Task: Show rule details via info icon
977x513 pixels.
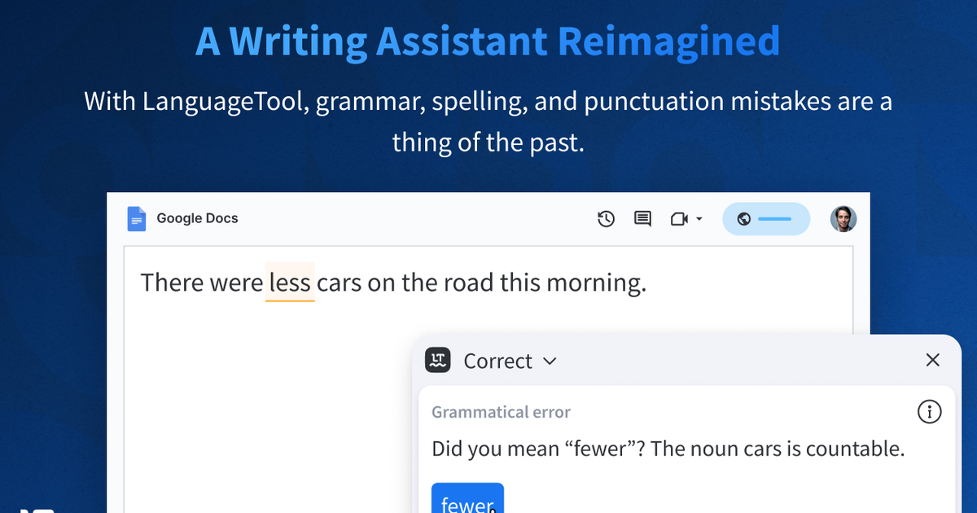Action: point(929,412)
